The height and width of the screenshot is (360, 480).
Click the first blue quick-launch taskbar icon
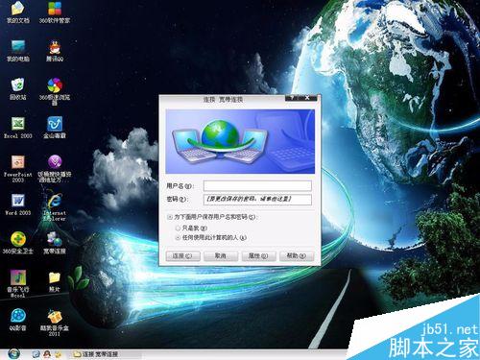point(36,354)
